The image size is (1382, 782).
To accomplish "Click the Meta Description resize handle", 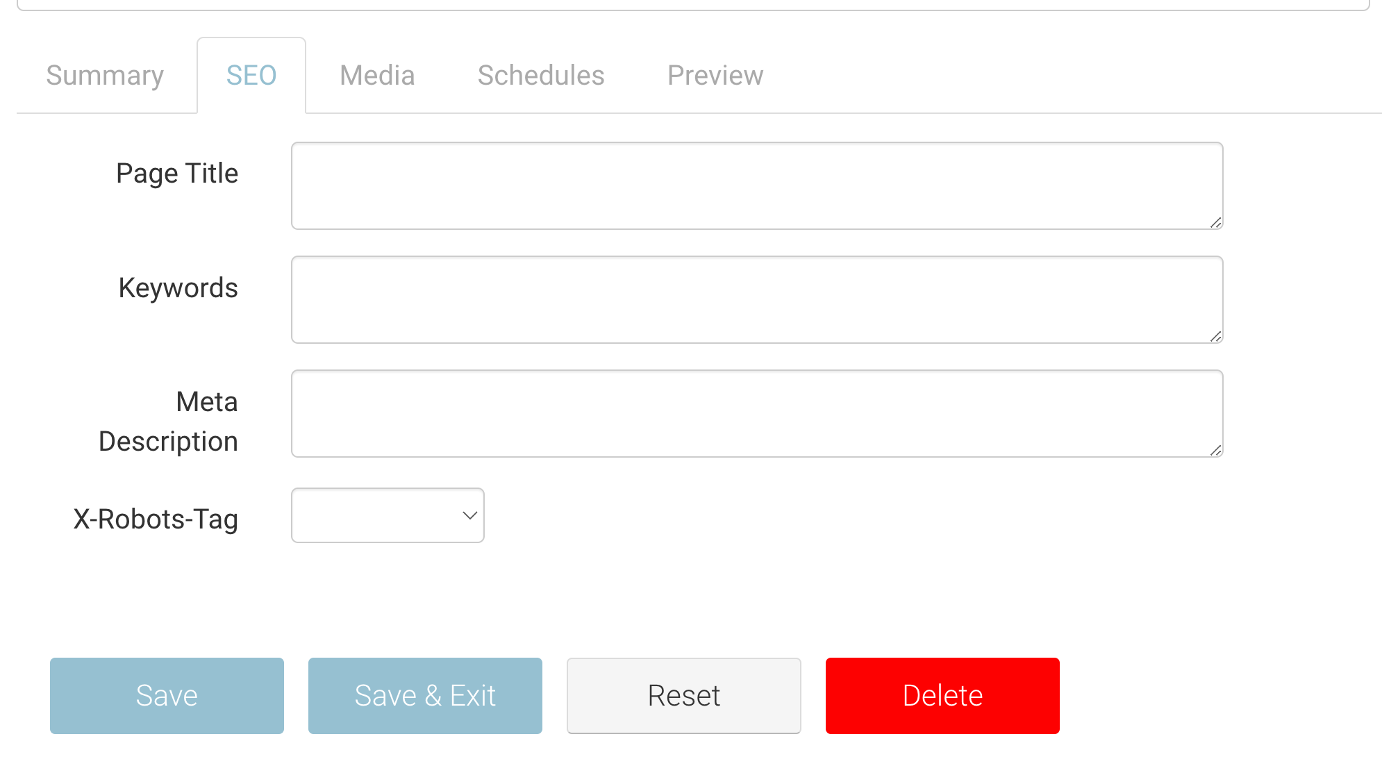I will 1215,450.
